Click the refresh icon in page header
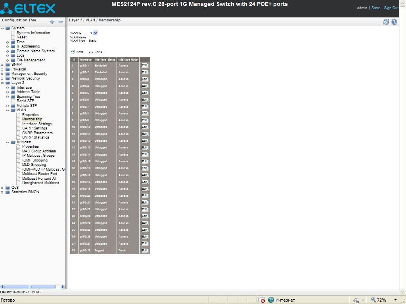Screen dimensions: 406x304 [386, 22]
